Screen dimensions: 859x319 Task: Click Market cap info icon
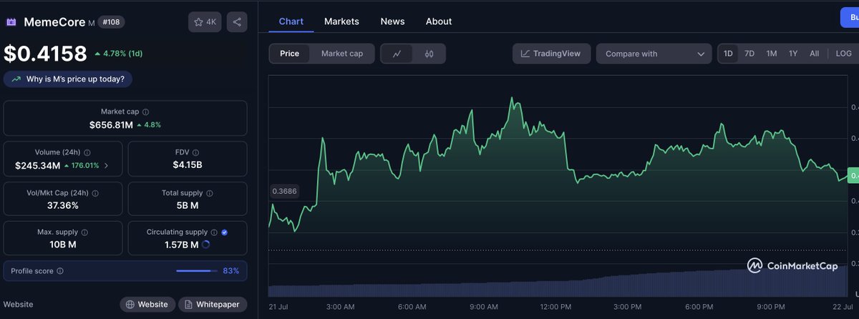point(146,112)
